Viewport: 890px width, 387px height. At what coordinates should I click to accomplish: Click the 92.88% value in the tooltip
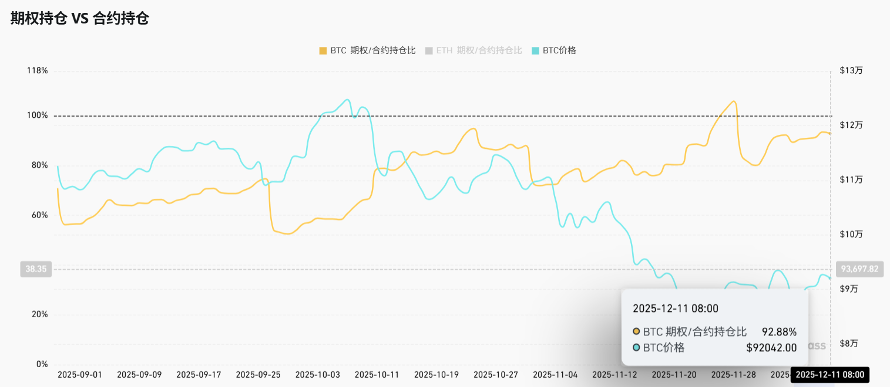point(779,332)
